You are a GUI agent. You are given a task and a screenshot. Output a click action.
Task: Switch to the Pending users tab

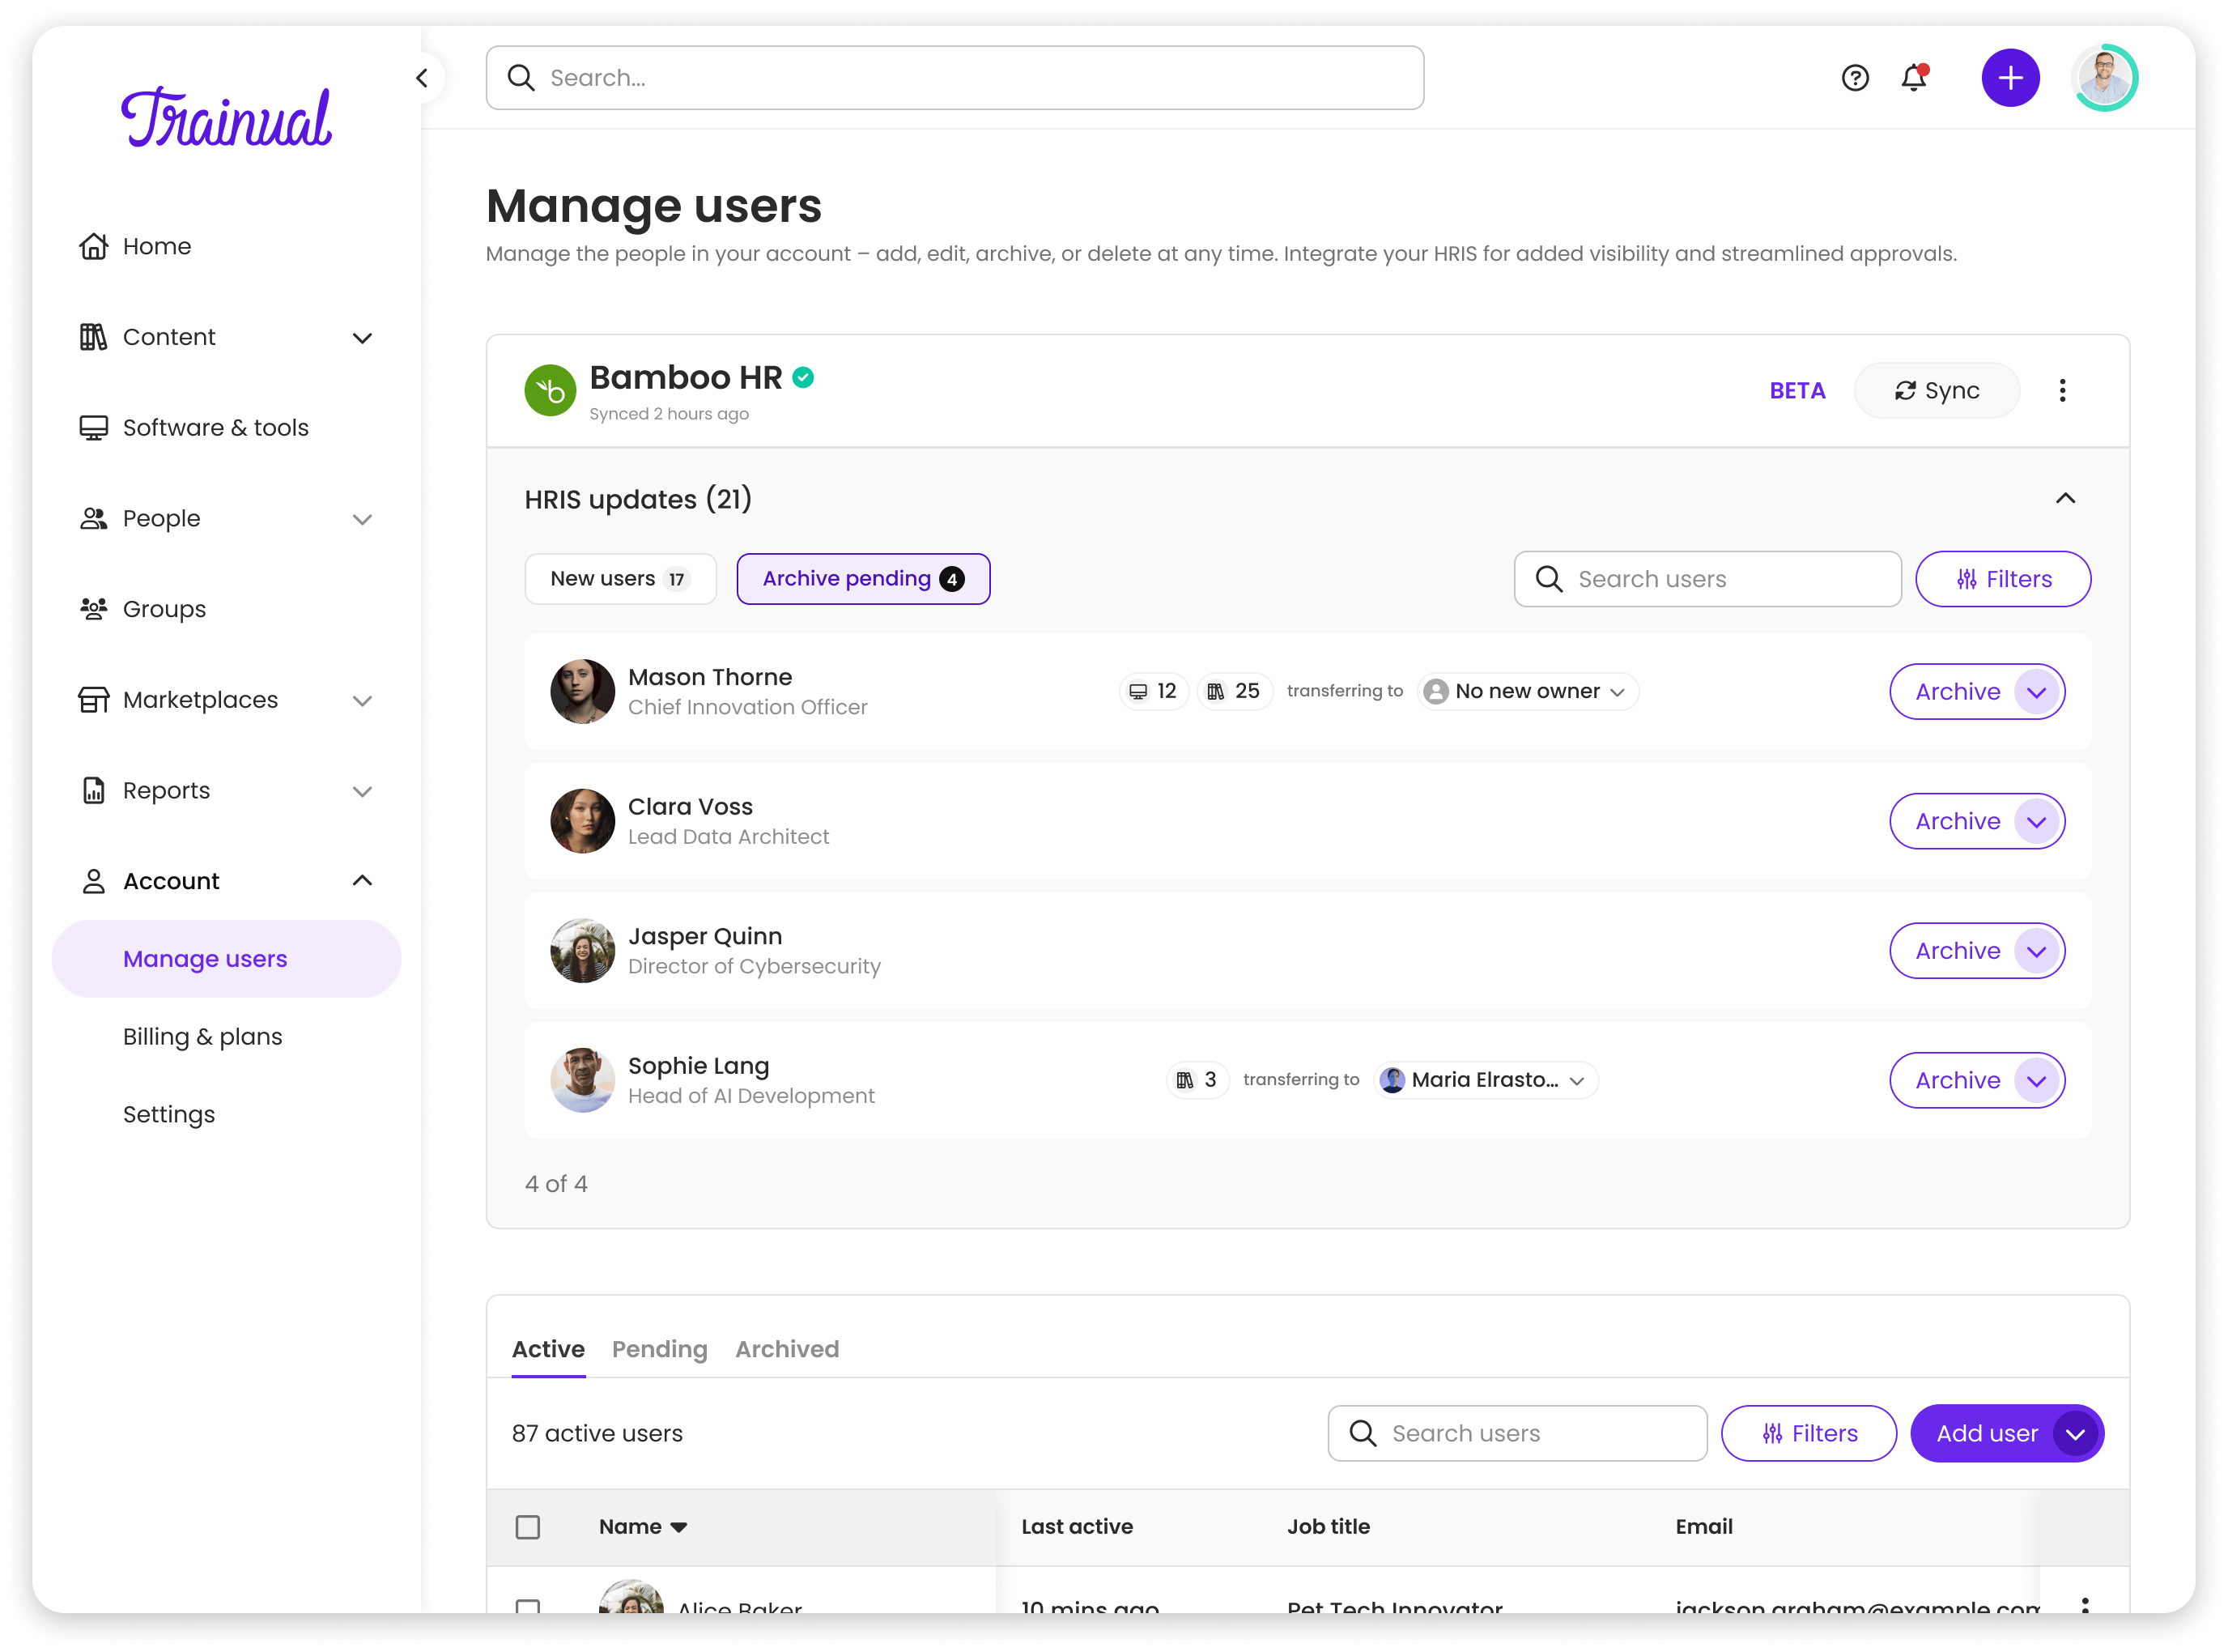coord(660,1349)
